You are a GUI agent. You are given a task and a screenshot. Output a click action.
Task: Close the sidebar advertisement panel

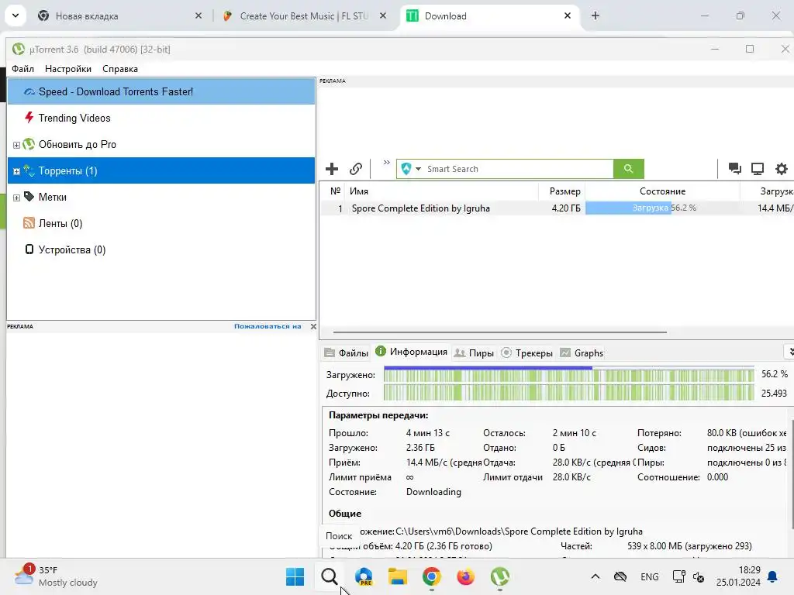313,326
